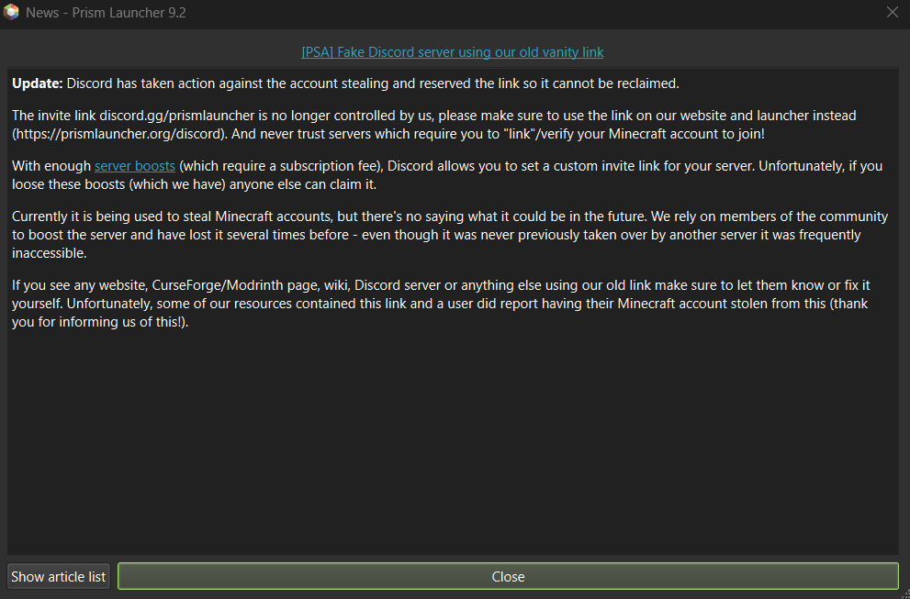Click the resize grip in bottom-right corner
The image size is (910, 599).
point(904,593)
